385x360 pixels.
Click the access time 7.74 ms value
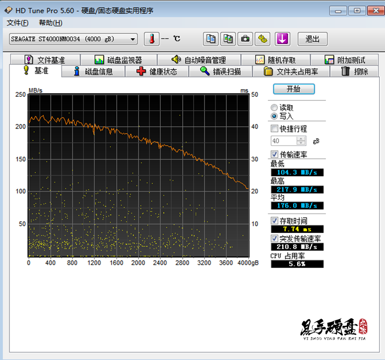pyautogui.click(x=297, y=229)
